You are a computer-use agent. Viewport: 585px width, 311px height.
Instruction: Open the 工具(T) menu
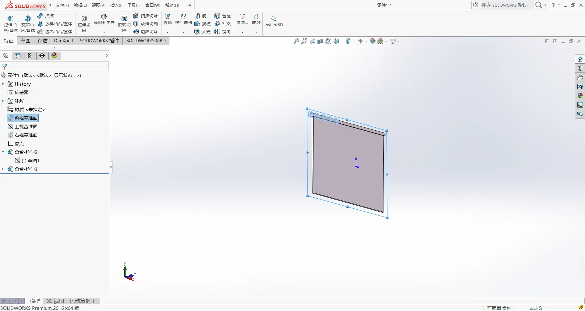[134, 5]
